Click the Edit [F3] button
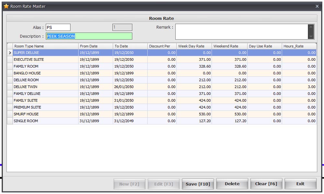The height and width of the screenshot is (194, 324). (x=164, y=184)
